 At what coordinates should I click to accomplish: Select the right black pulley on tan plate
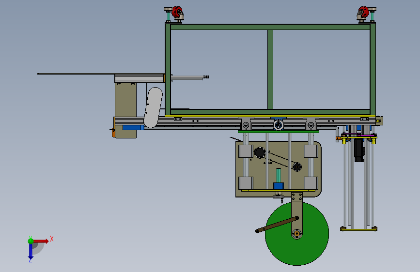[297, 167]
